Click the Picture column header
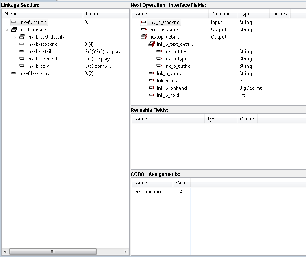Image resolution: width=306 pixels, height=257 pixels. click(93, 14)
